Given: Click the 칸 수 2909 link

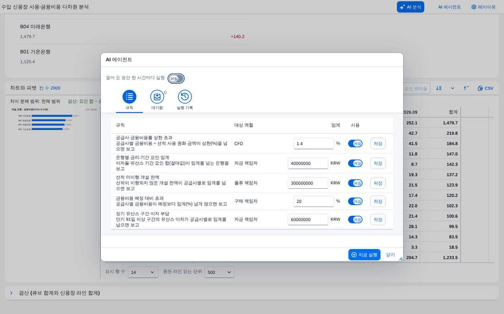Looking at the screenshot, I should click(x=50, y=88).
